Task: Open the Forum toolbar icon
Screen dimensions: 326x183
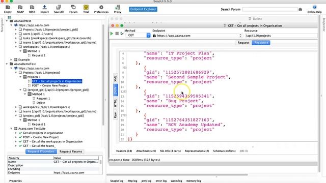Action: point(73,9)
